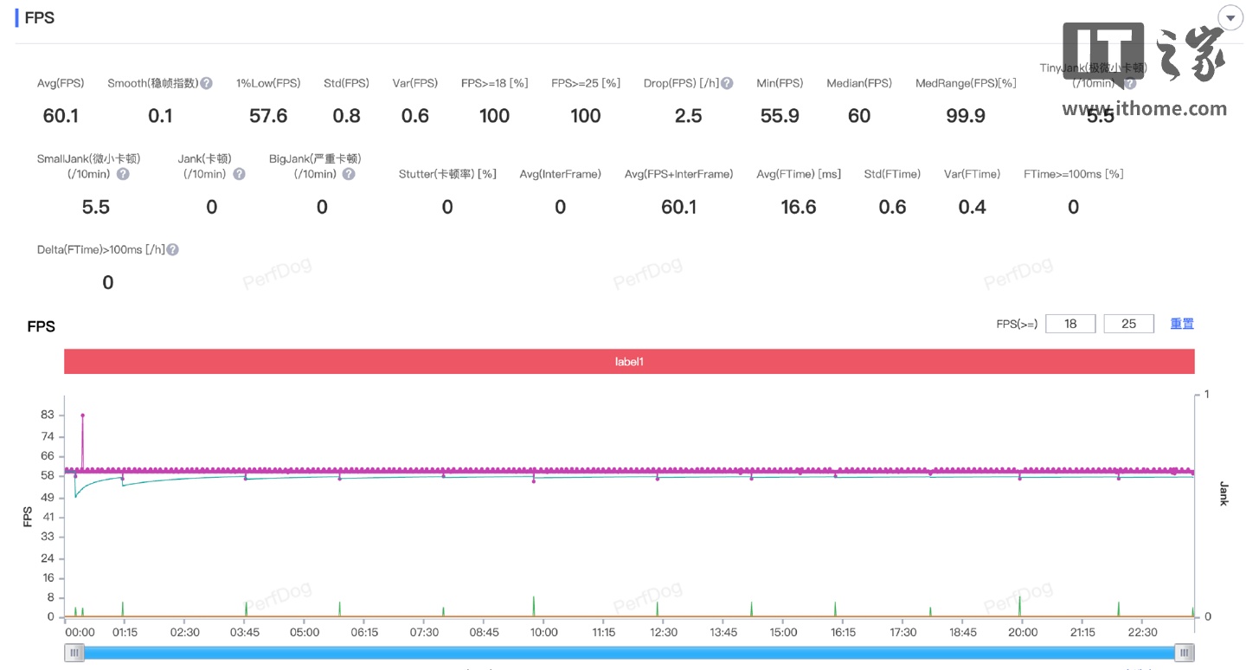Click the help icon beside Smooth(稳帧指数)

(206, 83)
